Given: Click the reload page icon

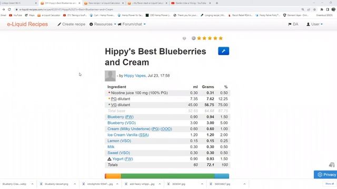Looking at the screenshot, I should [9, 9].
